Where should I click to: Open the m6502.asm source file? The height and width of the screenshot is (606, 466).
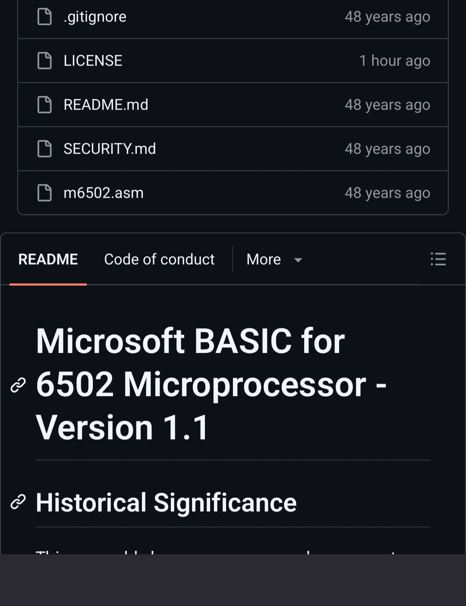tap(104, 193)
